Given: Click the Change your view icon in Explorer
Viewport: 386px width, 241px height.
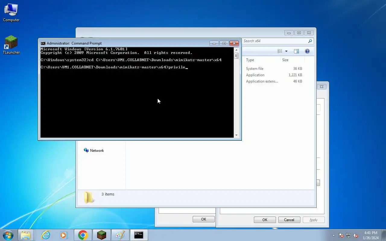Looking at the screenshot, I should [x=280, y=51].
